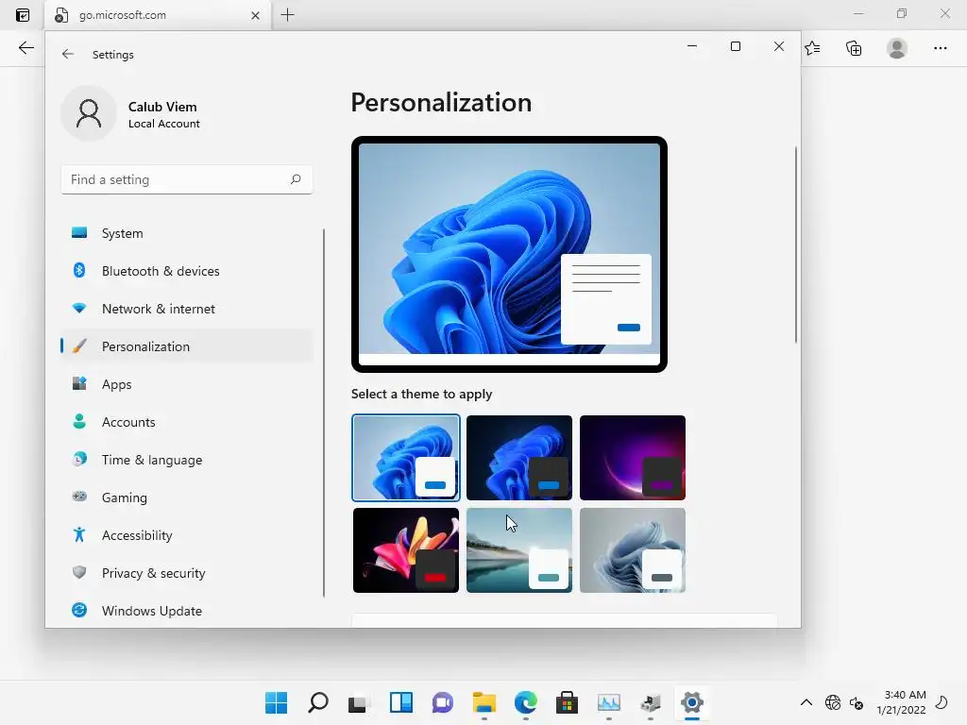Click the network globe tray icon
Image resolution: width=967 pixels, height=725 pixels.
(833, 702)
